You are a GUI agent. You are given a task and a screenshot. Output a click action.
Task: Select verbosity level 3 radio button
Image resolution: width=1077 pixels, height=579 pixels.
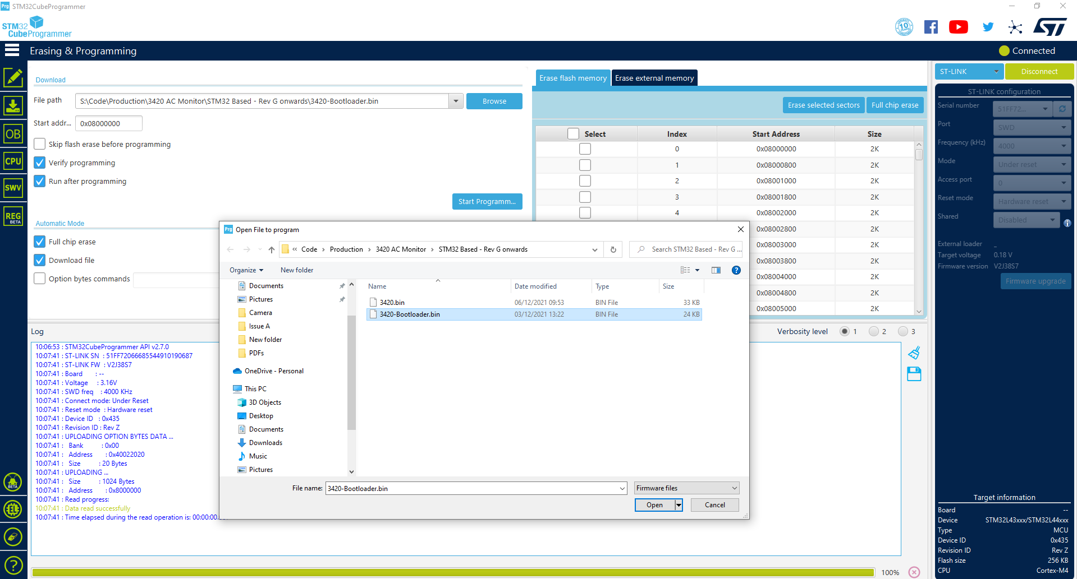click(903, 331)
